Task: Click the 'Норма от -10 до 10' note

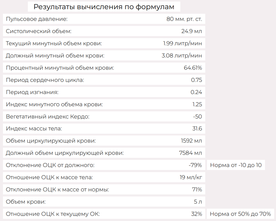Action: 236,165
